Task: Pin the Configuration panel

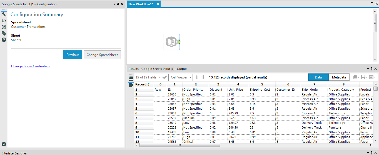Action: pyautogui.click(x=118, y=4)
